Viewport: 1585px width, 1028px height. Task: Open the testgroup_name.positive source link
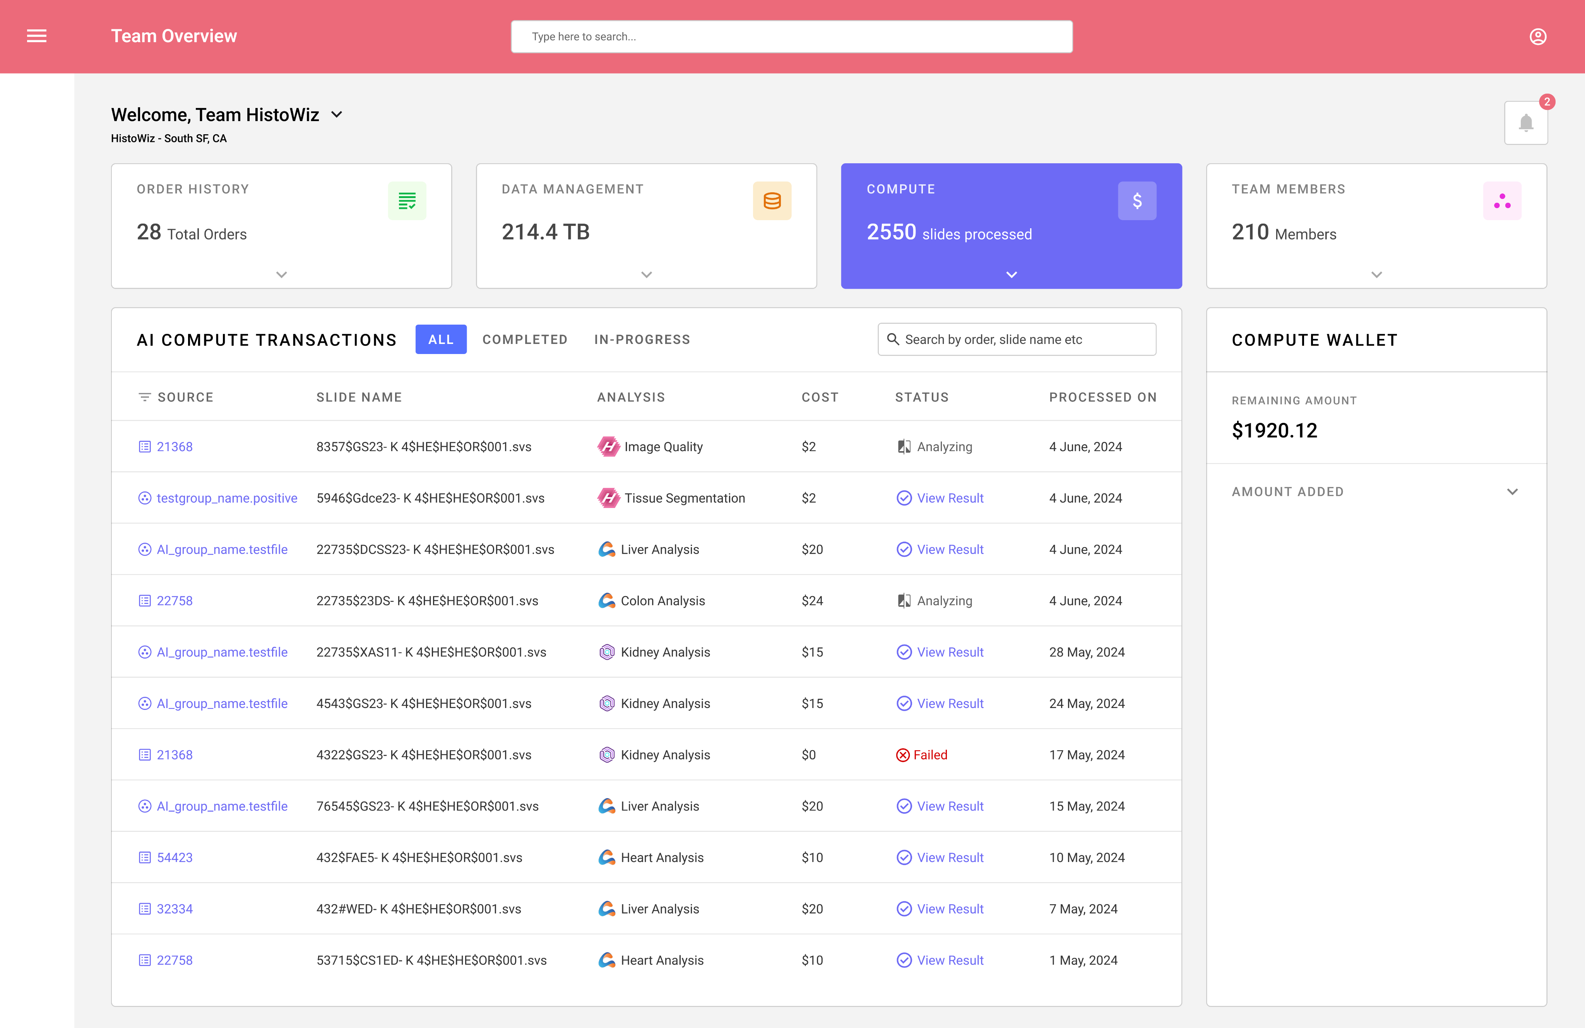coord(226,498)
